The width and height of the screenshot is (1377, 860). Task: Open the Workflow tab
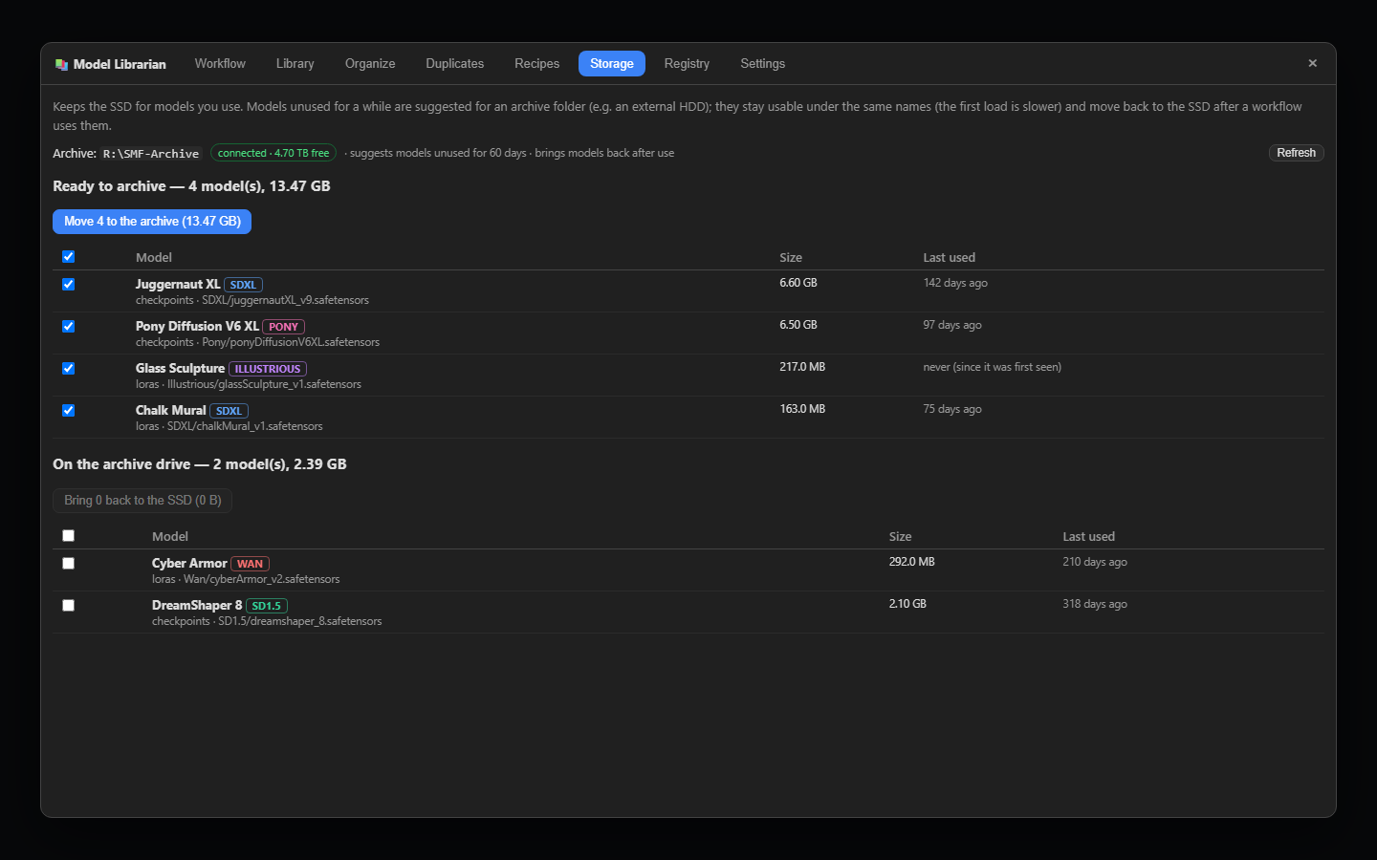(x=220, y=63)
